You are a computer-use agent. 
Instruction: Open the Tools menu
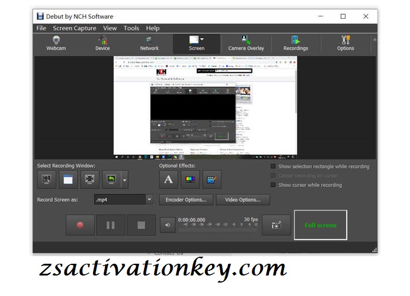coord(131,28)
